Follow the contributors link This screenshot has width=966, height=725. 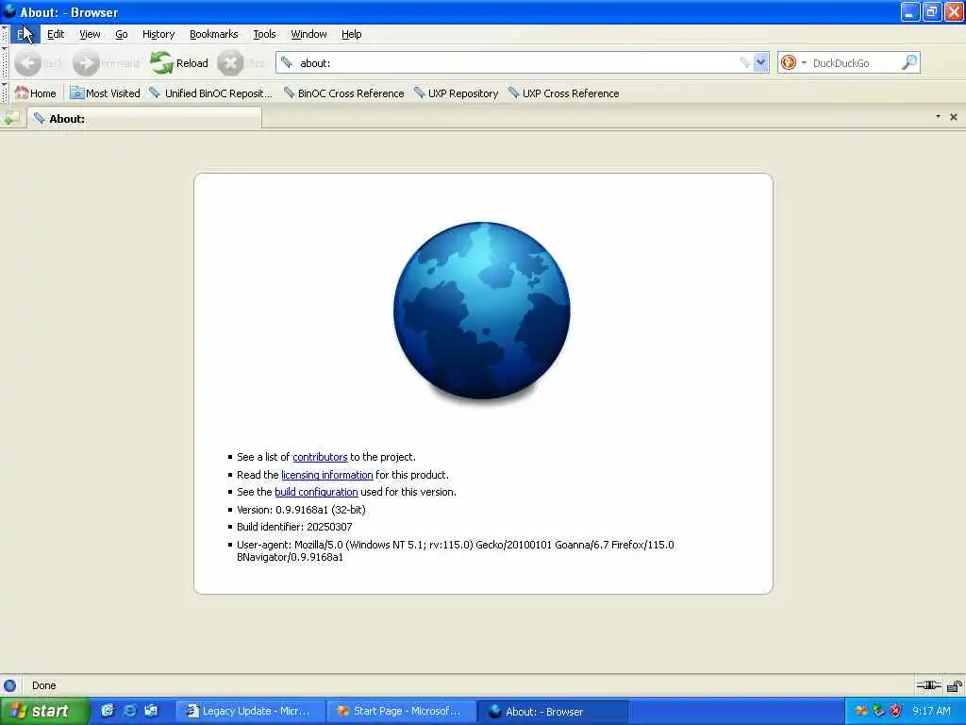tap(320, 457)
